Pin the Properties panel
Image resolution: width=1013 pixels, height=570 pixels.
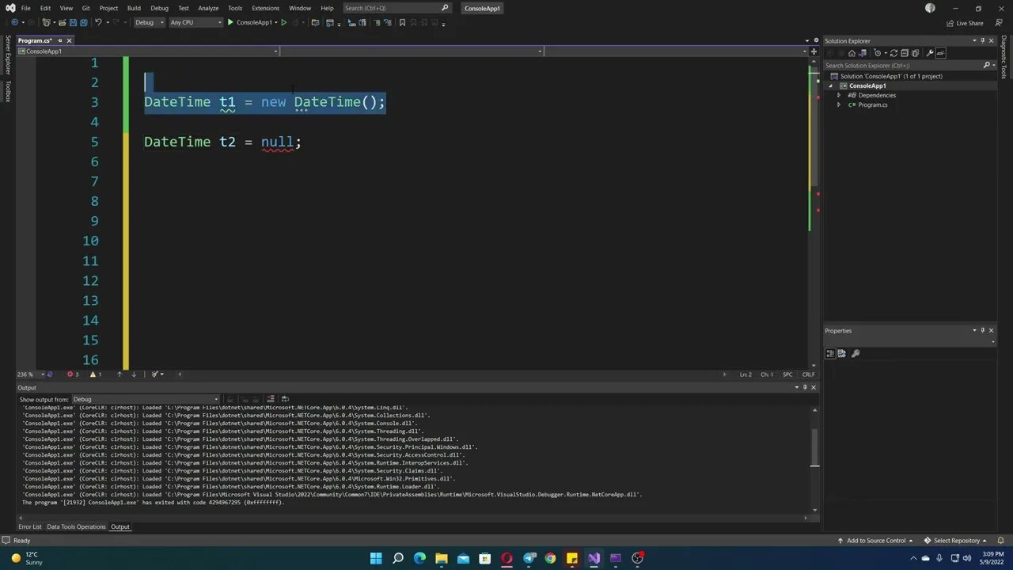tap(982, 330)
